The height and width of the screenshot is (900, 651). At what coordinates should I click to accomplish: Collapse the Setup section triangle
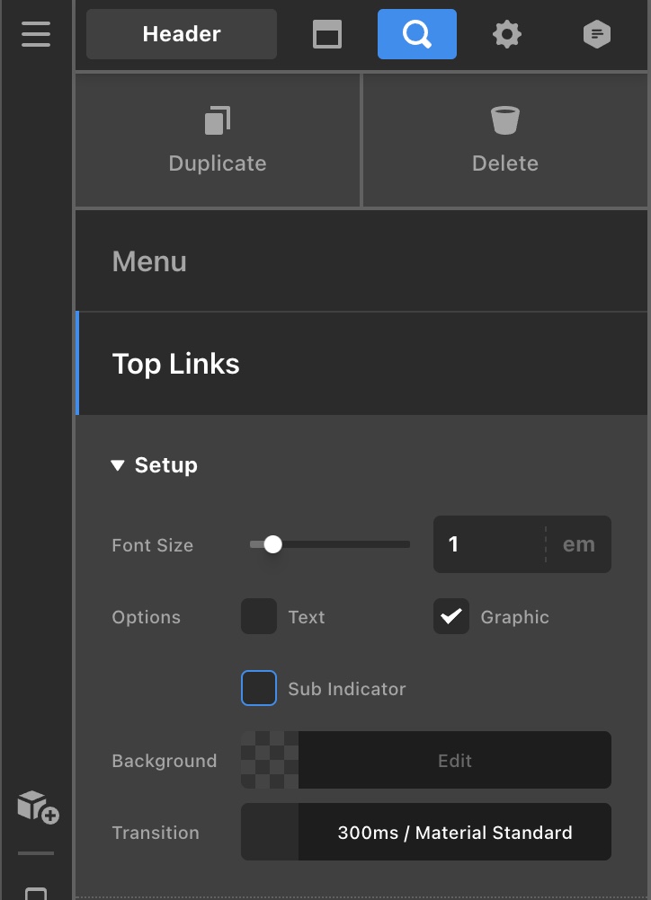pos(118,465)
